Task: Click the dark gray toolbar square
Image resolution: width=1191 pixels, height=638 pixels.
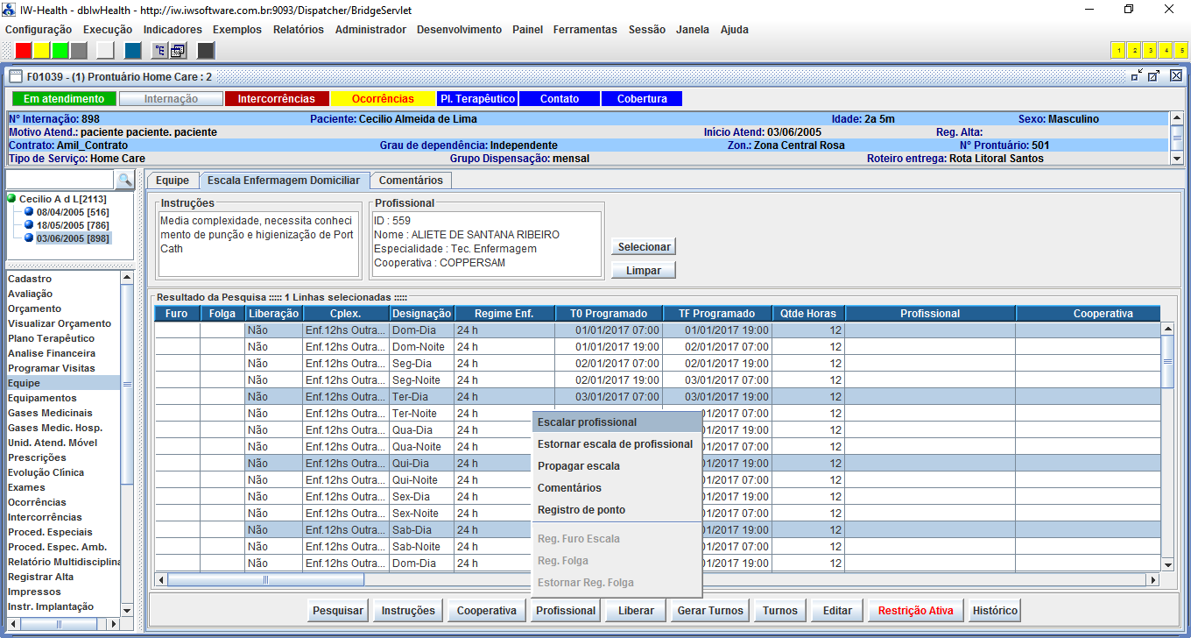Action: (x=206, y=50)
